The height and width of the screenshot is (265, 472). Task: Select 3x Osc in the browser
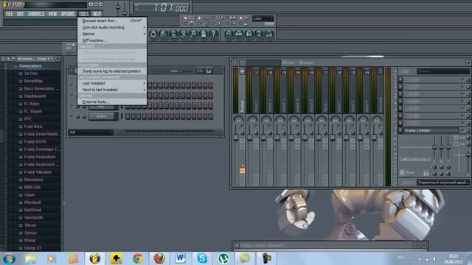coord(31,74)
